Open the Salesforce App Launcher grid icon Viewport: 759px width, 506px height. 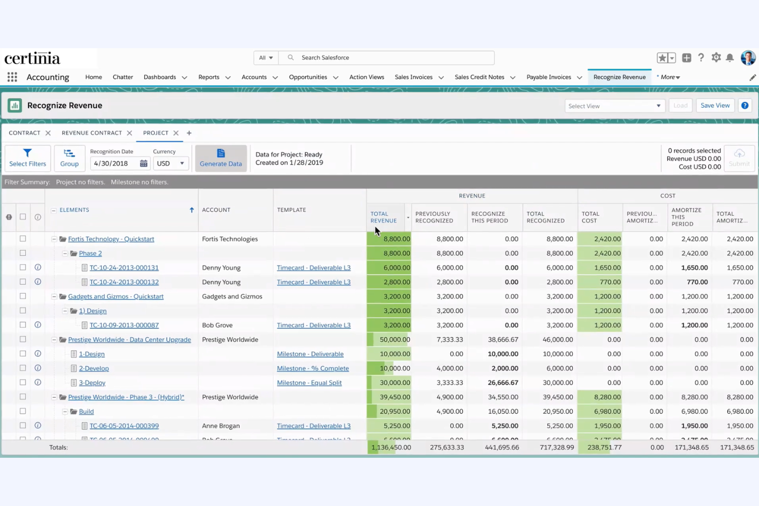tap(12, 77)
